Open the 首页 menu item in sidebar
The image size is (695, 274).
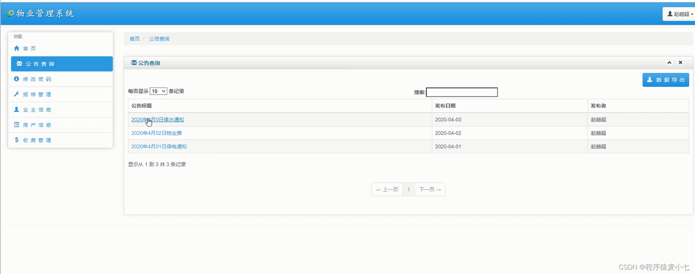tap(60, 48)
